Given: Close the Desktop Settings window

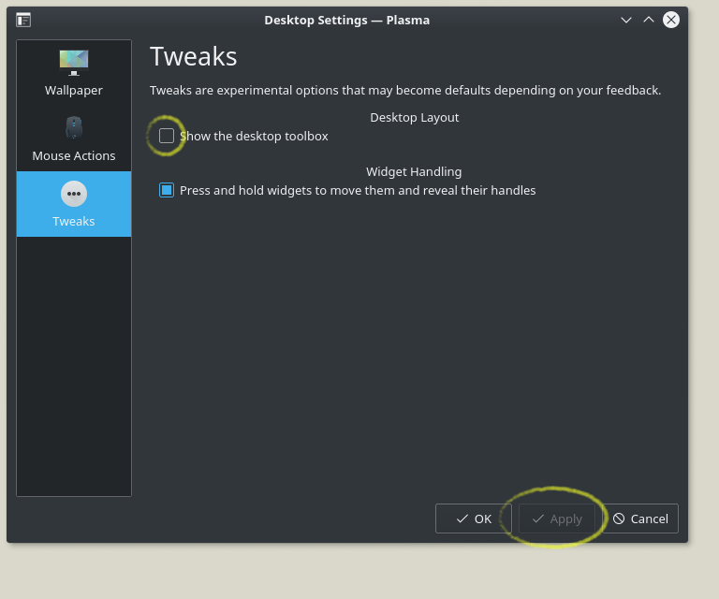Looking at the screenshot, I should (x=671, y=20).
